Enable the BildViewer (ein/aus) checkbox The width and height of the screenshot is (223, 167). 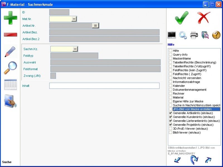pyautogui.click(x=170, y=133)
